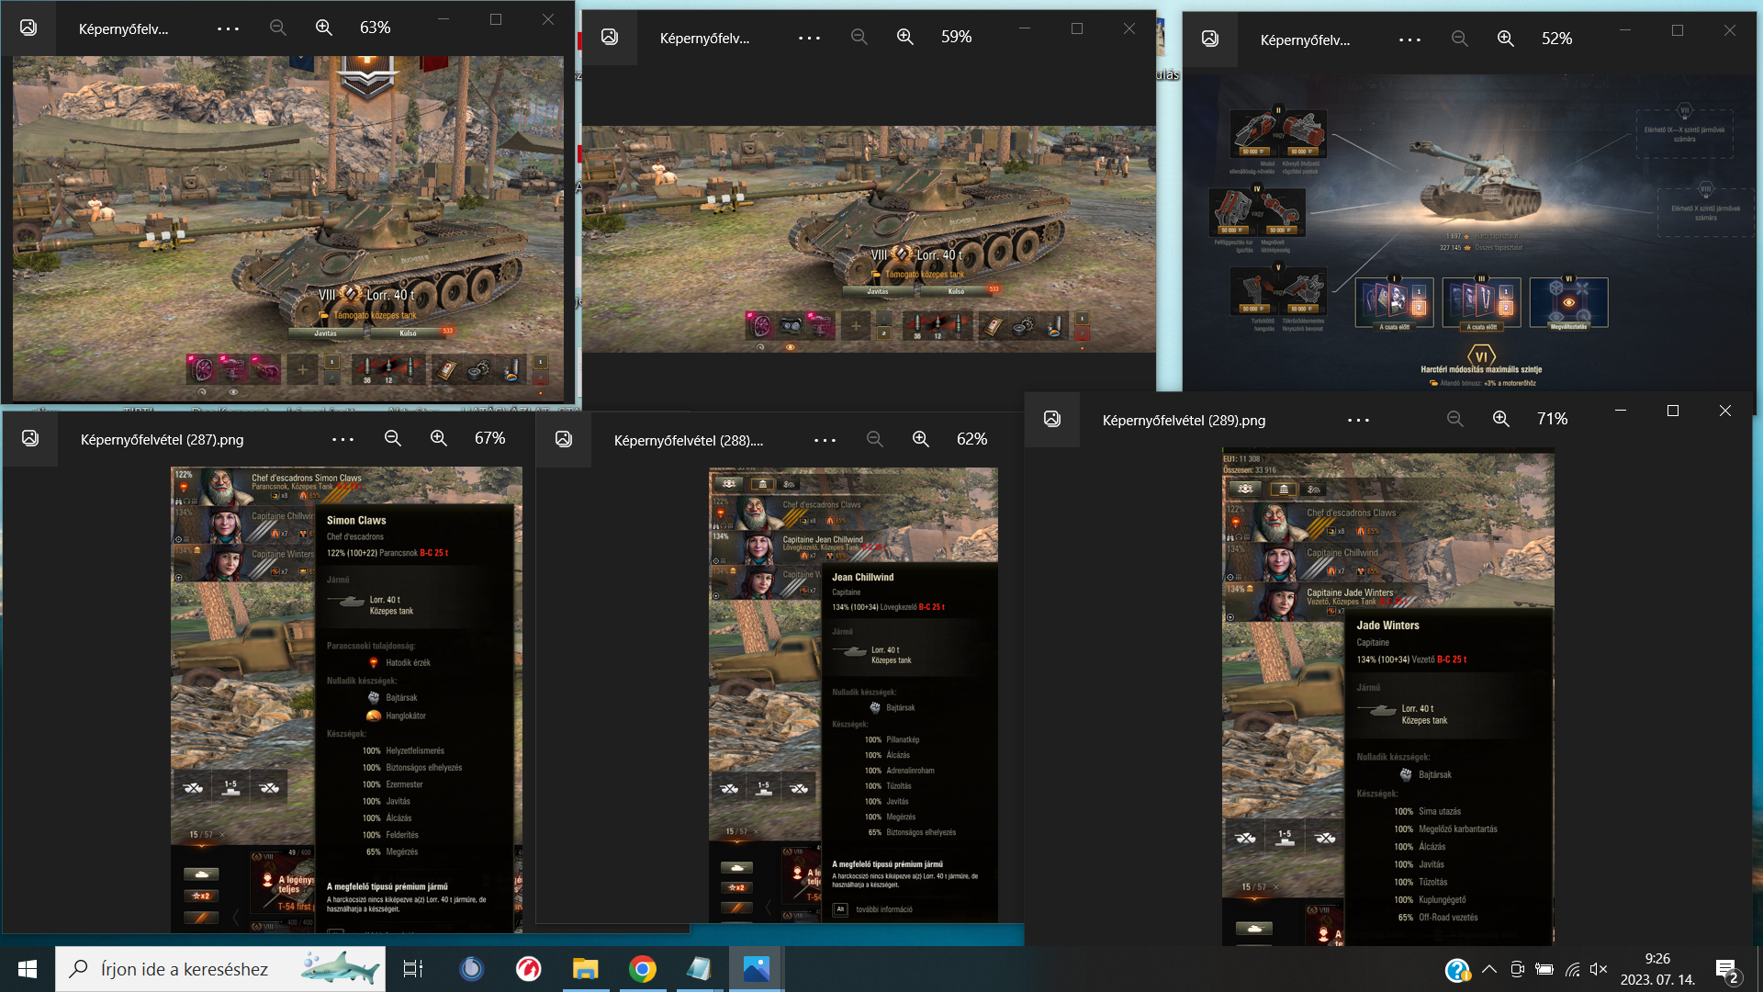Viewport: 1763px width, 992px height.
Task: Zoom in on the 52% Photos window
Action: pyautogui.click(x=1506, y=39)
